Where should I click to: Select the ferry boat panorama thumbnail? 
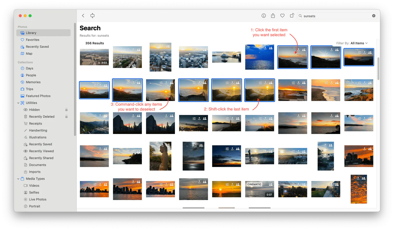coord(226,57)
